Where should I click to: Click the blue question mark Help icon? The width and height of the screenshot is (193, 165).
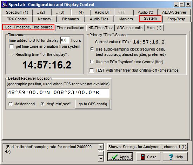(171, 157)
